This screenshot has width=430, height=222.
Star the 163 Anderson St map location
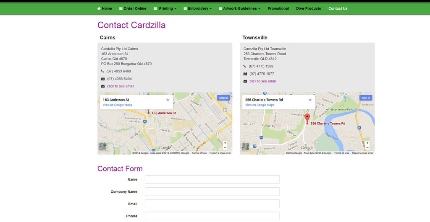tap(168, 100)
